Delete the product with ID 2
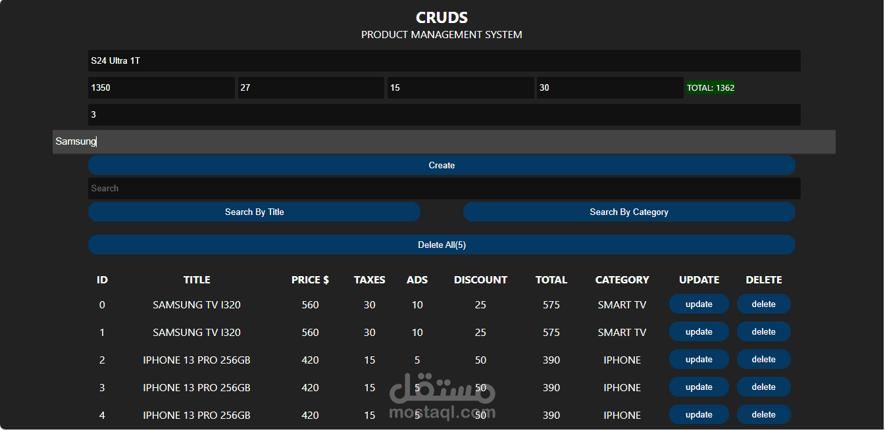885x430 pixels. click(763, 359)
